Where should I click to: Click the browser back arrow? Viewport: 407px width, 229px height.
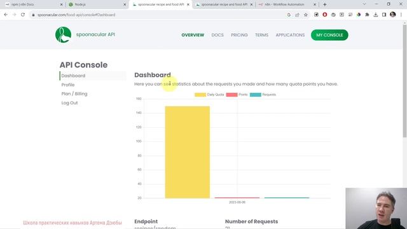6,15
